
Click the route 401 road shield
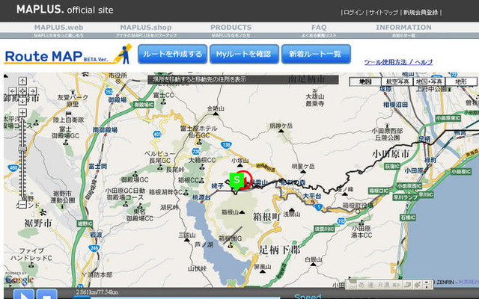tap(157, 134)
